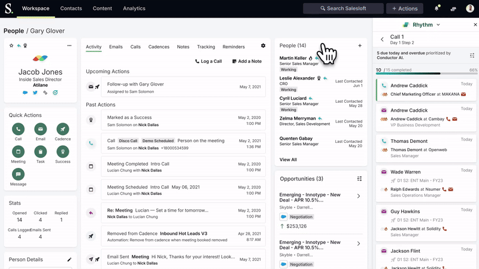Switch to the Reminders tab
The image size is (479, 269).
tap(234, 47)
